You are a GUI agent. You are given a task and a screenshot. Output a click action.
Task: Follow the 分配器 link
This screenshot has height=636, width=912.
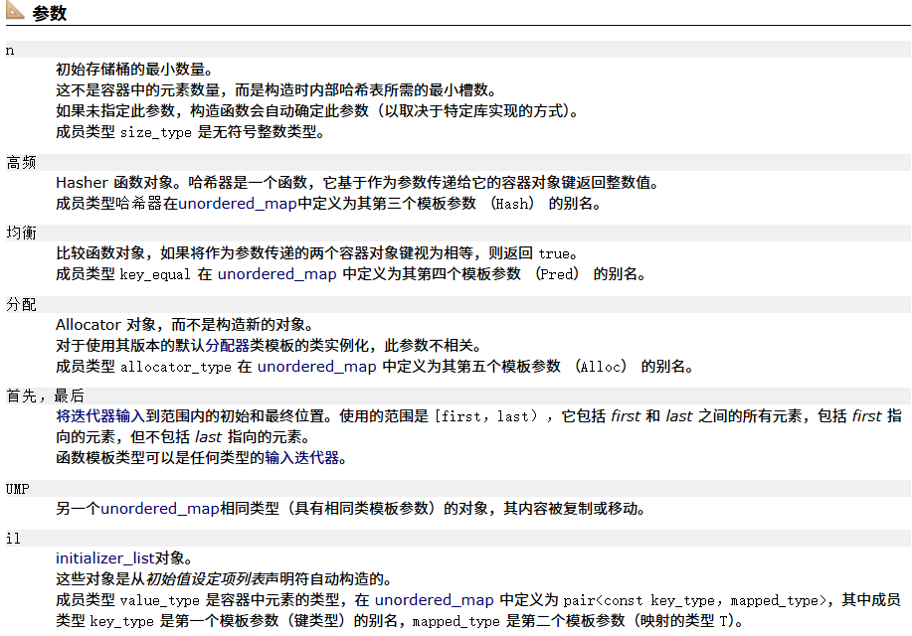click(227, 345)
